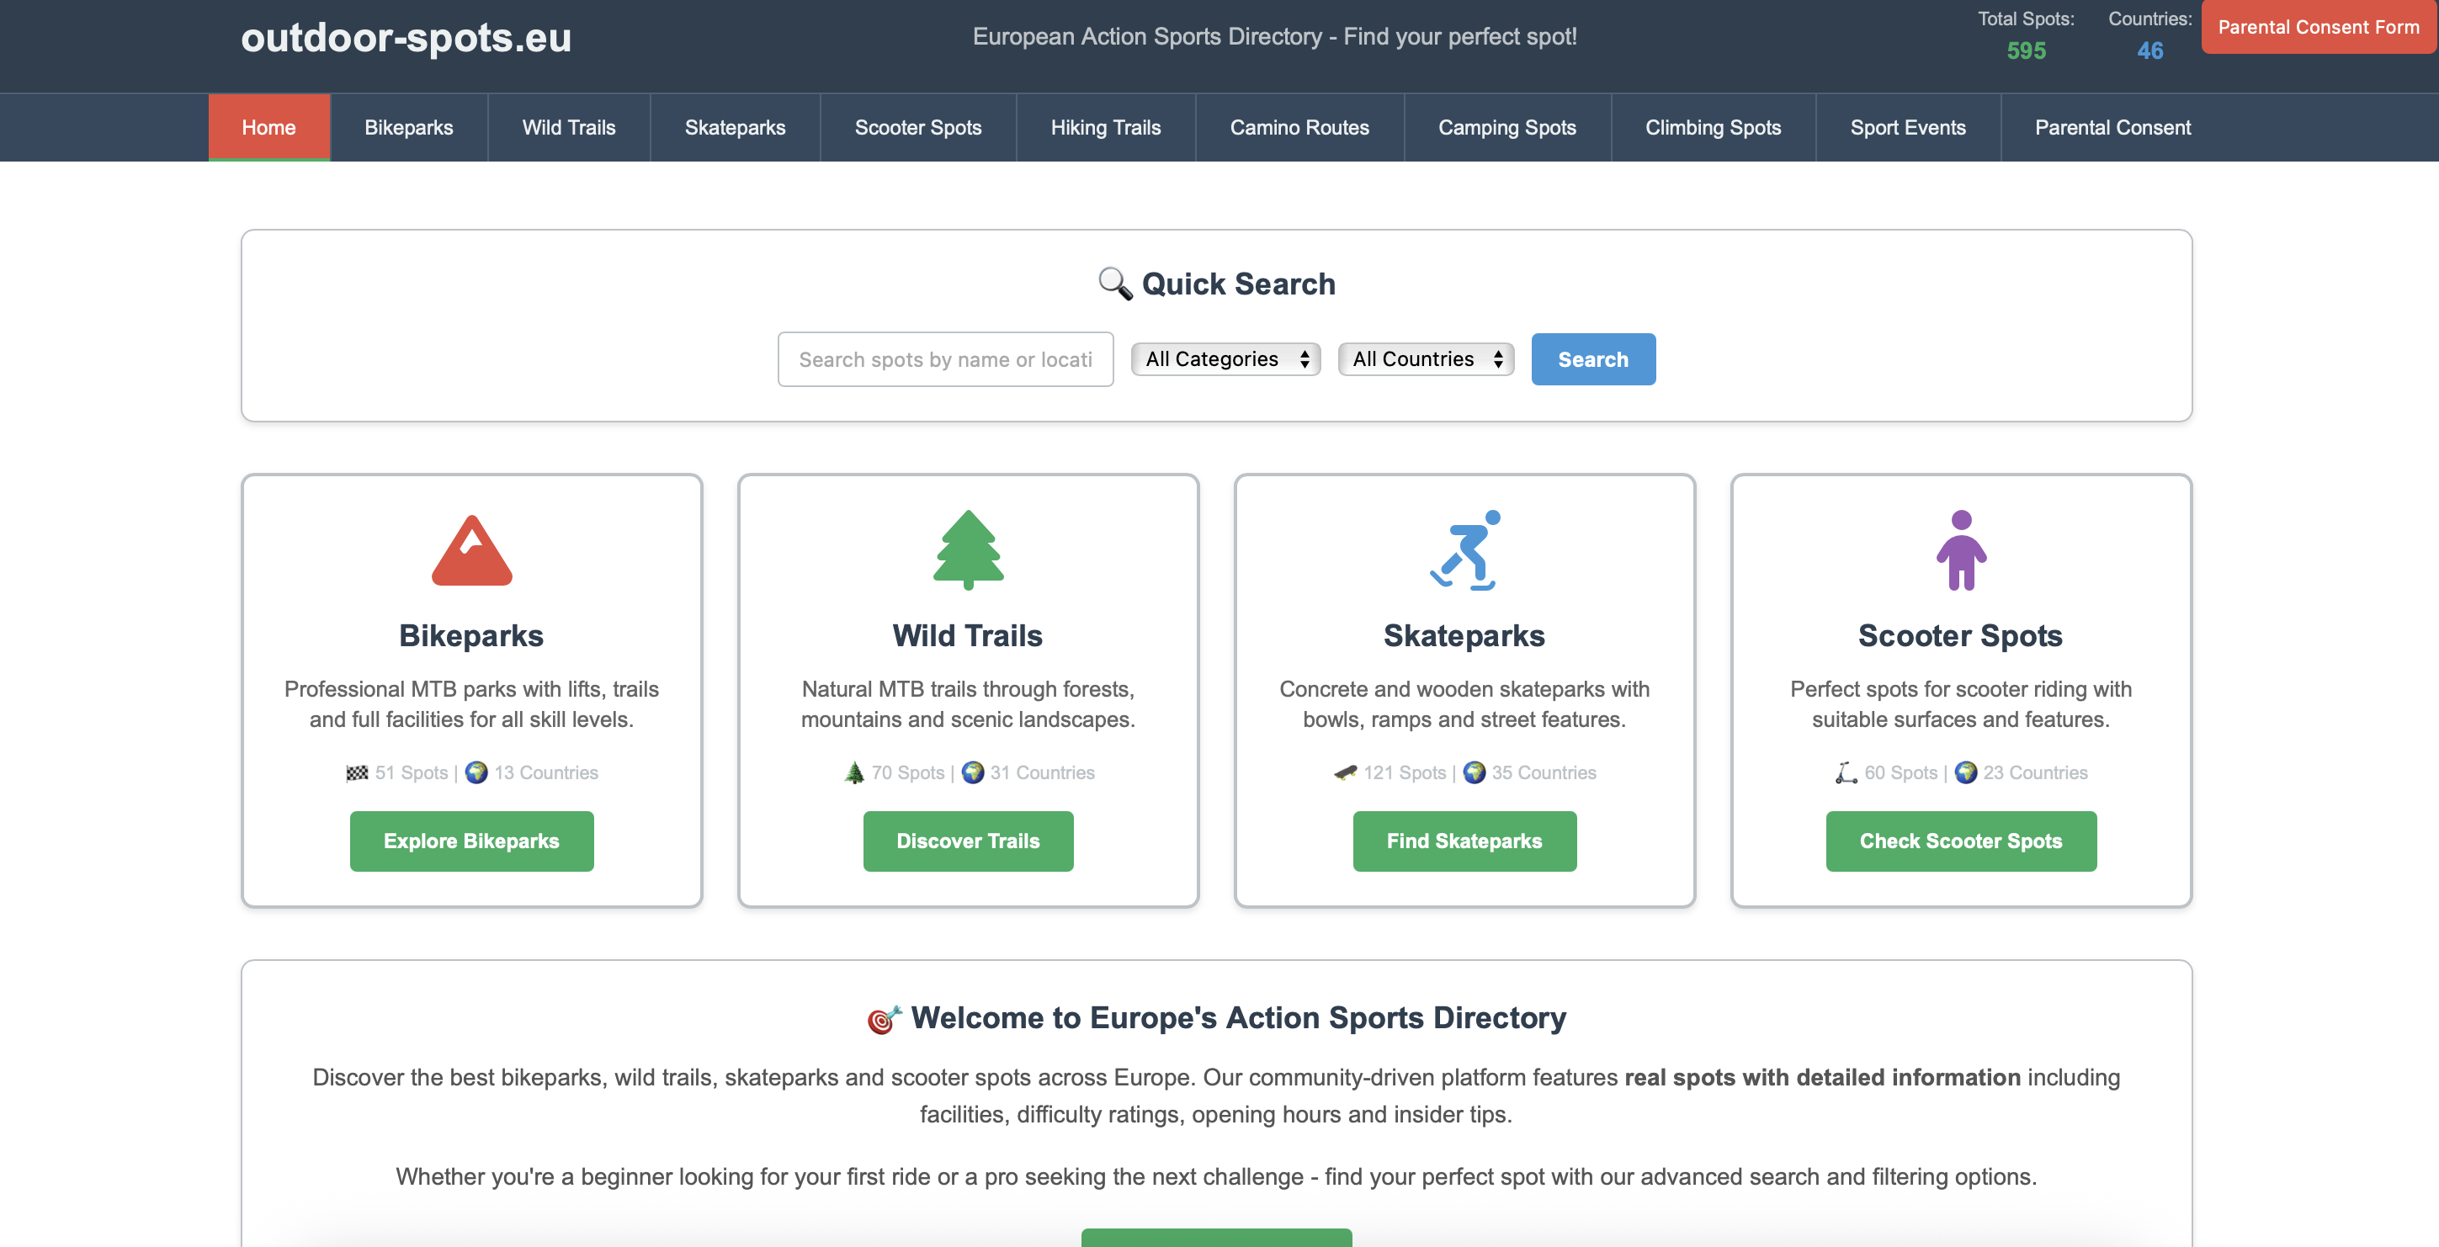Screen dimensions: 2439x1247
Task: Go to the Climbing Spots tab
Action: pyautogui.click(x=1712, y=128)
